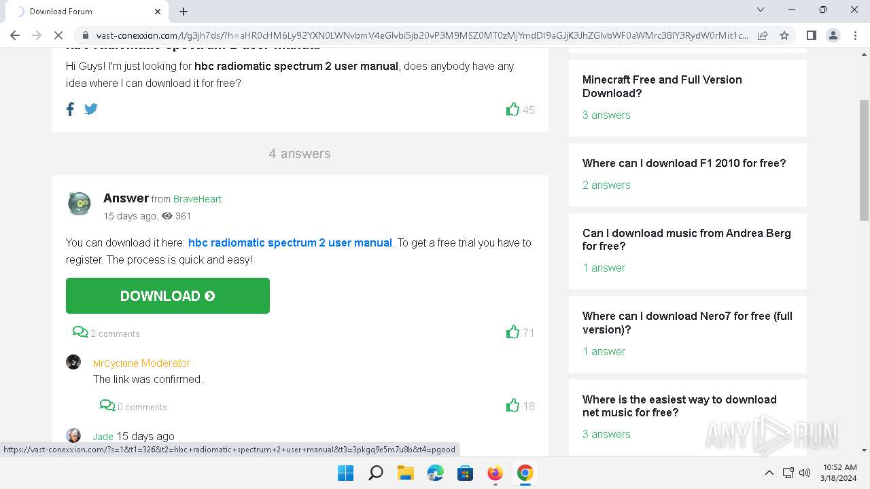Share post via Twitter icon
The height and width of the screenshot is (489, 870).
tap(91, 109)
